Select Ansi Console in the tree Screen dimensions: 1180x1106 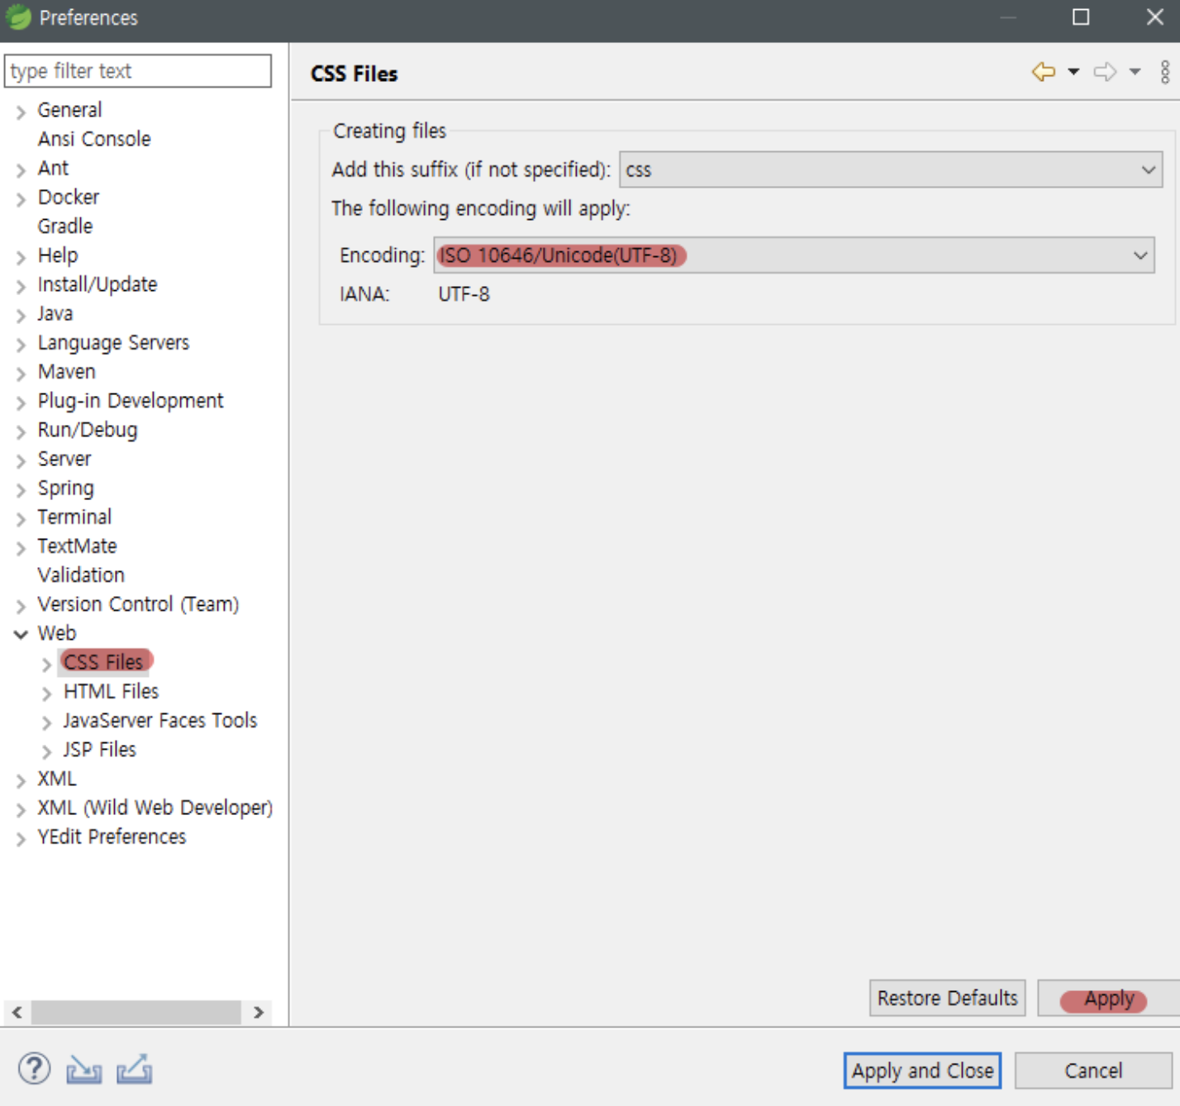(x=94, y=139)
